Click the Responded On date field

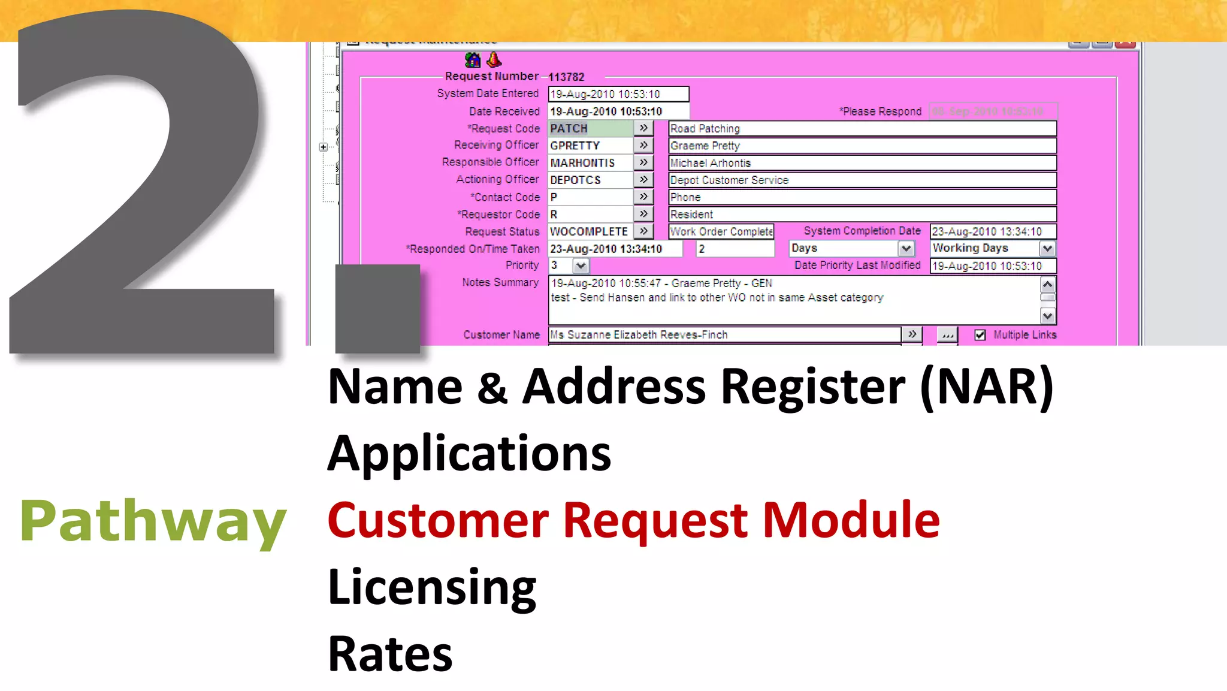(615, 249)
